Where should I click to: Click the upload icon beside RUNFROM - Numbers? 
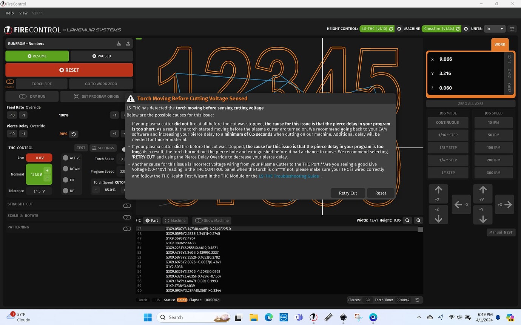pyautogui.click(x=128, y=44)
